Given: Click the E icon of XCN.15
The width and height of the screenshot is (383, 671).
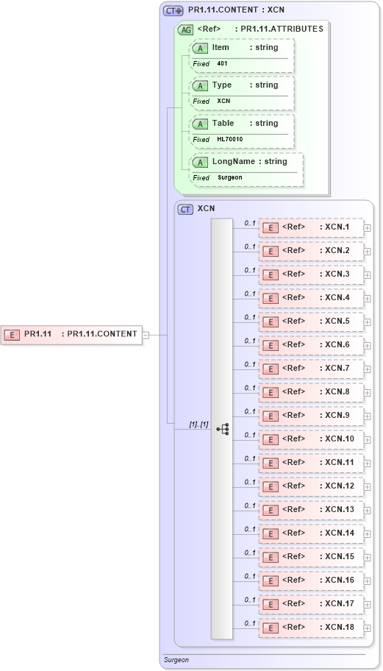Looking at the screenshot, I should point(270,558).
